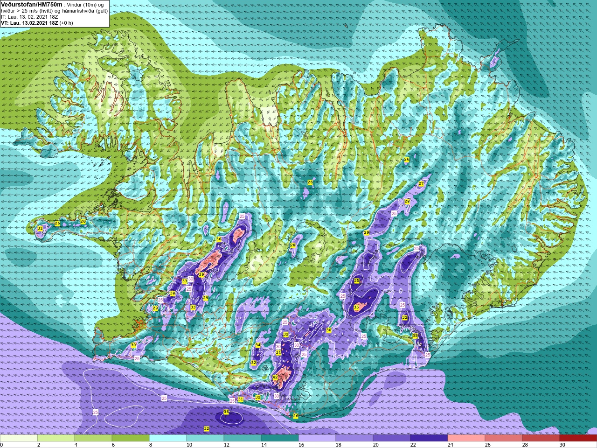Click the yellow '31' label on the western peninsula tip
The width and height of the screenshot is (597, 448).
click(41, 229)
